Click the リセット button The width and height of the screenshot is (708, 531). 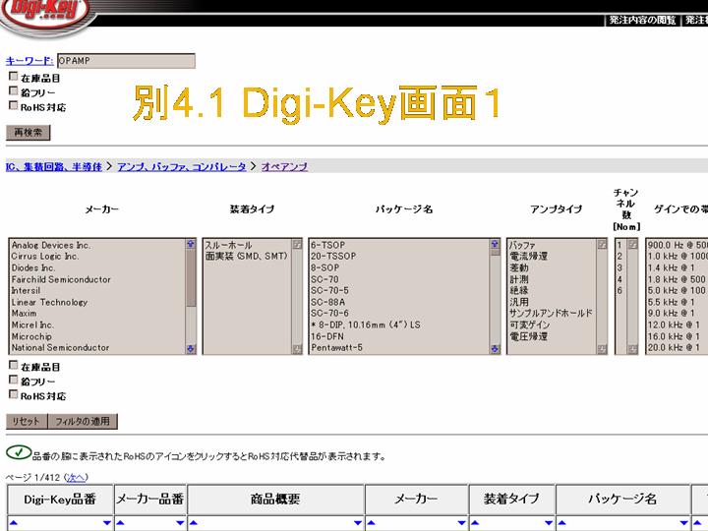point(27,421)
